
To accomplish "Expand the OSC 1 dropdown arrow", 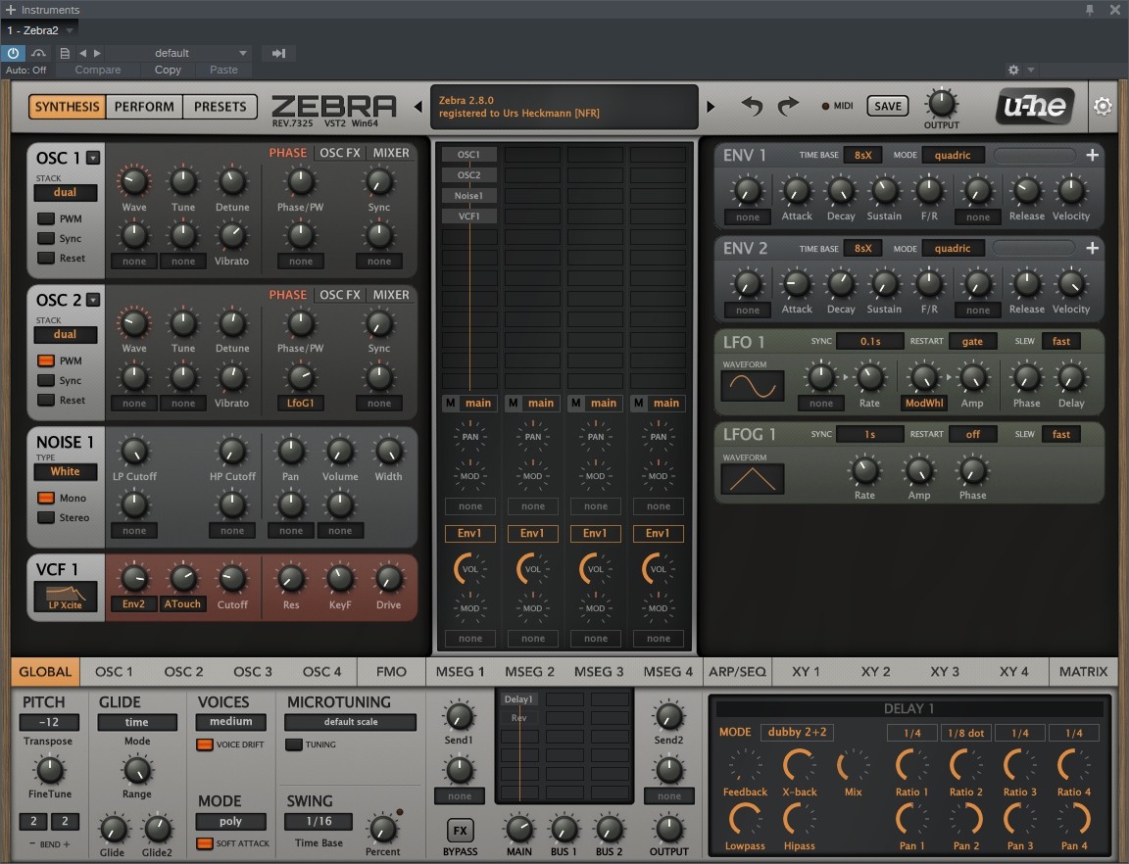I will click(93, 158).
